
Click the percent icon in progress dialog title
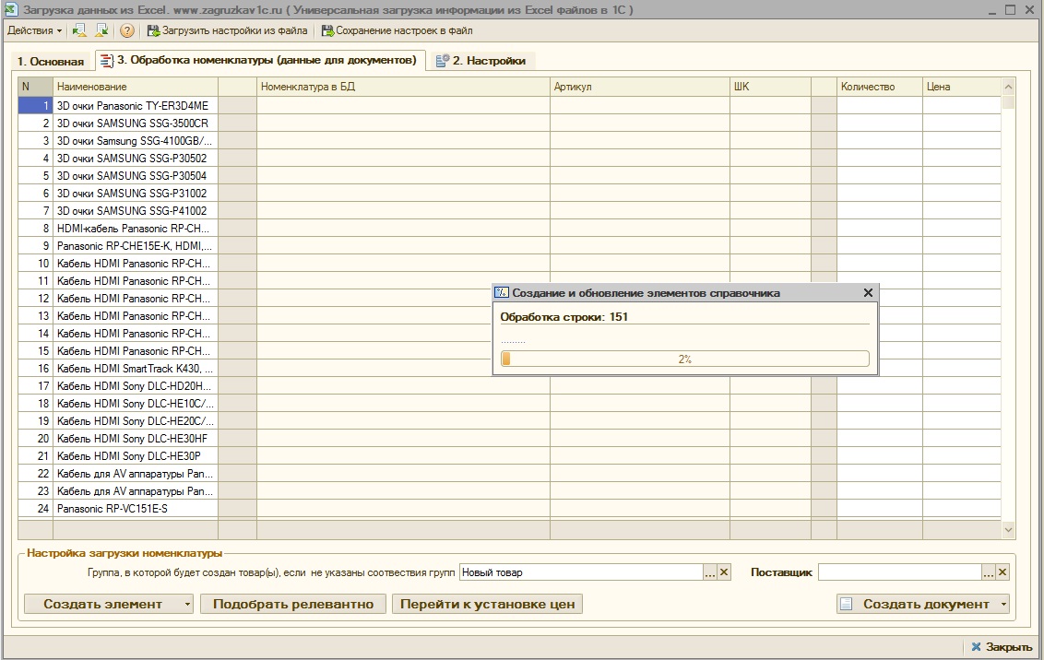click(502, 293)
